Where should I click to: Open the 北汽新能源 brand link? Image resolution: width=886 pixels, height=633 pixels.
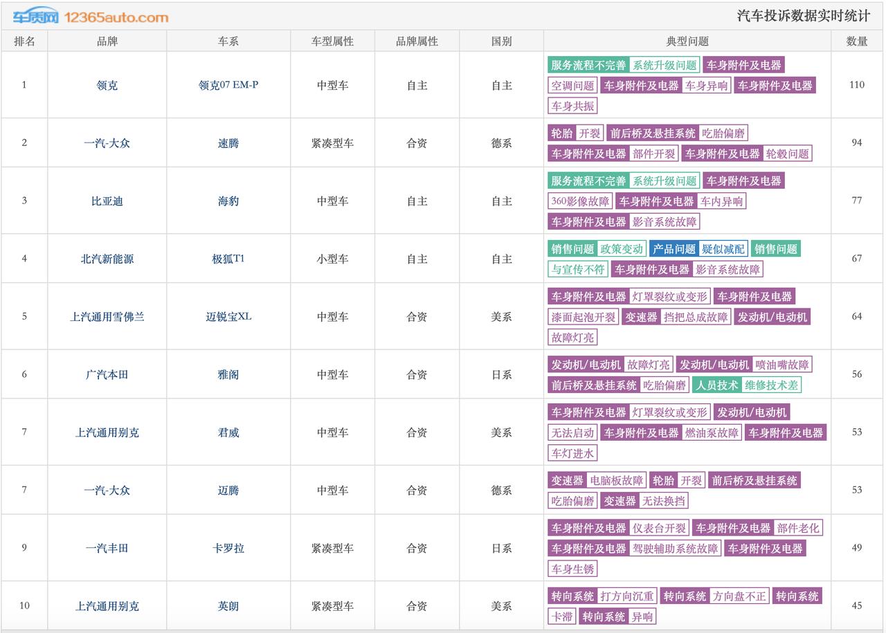pyautogui.click(x=107, y=259)
